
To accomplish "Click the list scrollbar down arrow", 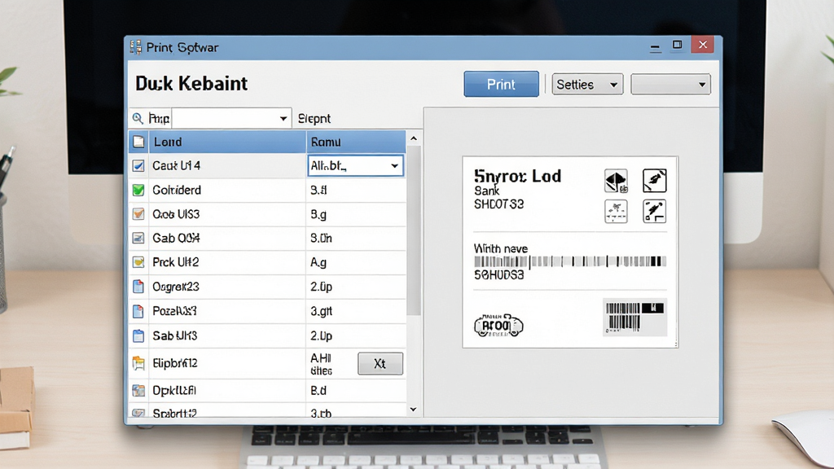I will coord(414,410).
